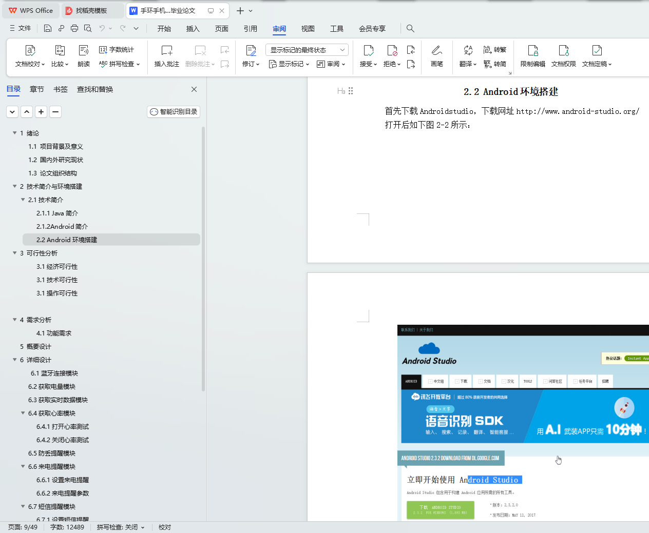This screenshot has height=533, width=649.
Task: Switch to the 视图 ribbon tab
Action: click(x=308, y=29)
